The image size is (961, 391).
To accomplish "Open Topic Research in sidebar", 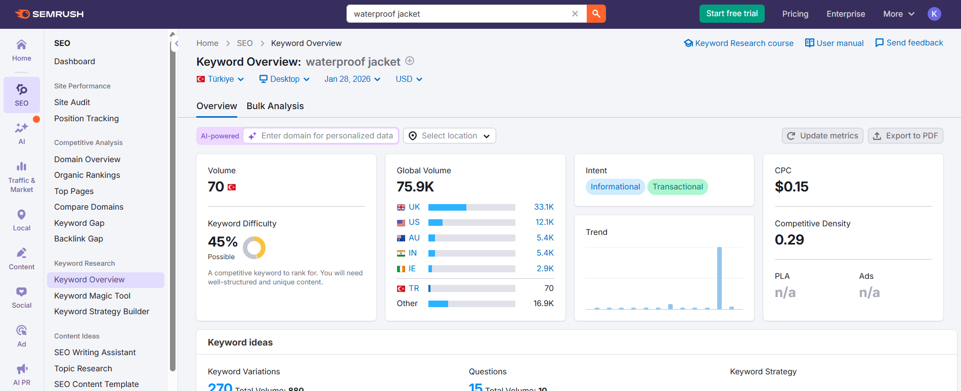I will pos(83,369).
